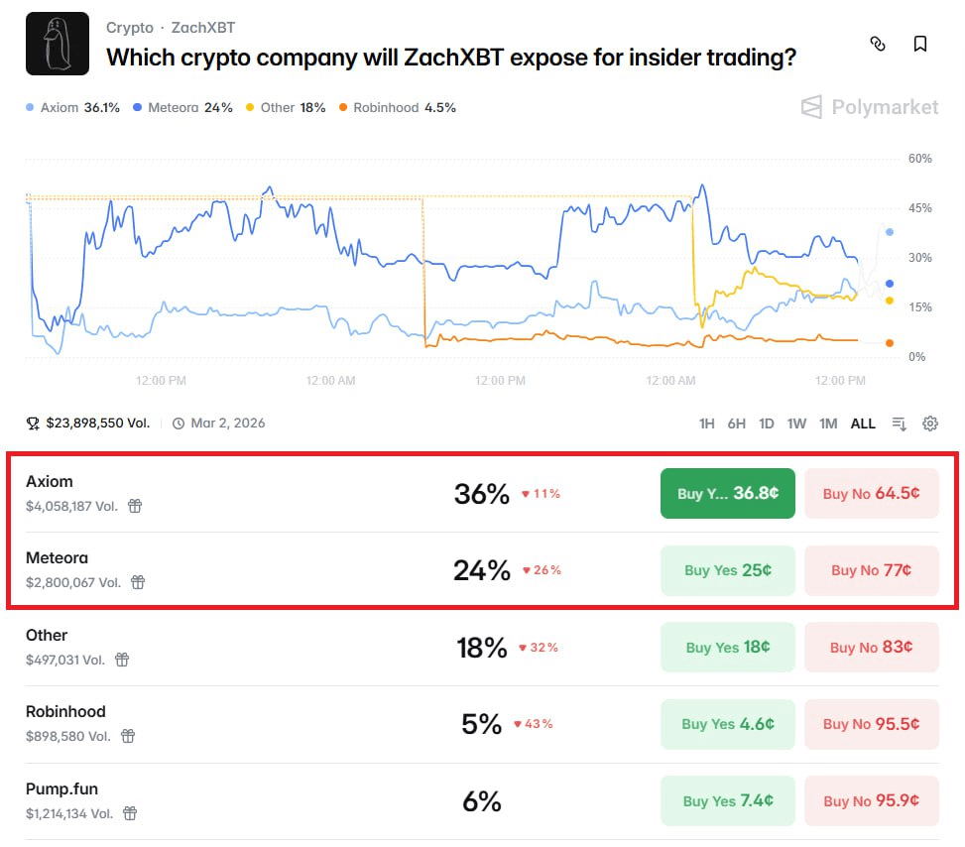Buy No on Meteora at 77¢
Image resolution: width=965 pixels, height=847 pixels.
871,570
